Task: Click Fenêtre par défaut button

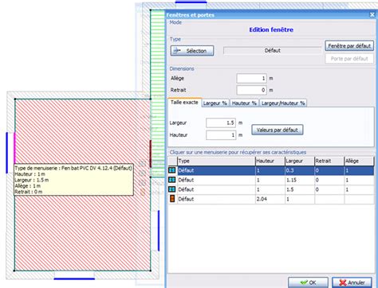Action: (x=349, y=46)
